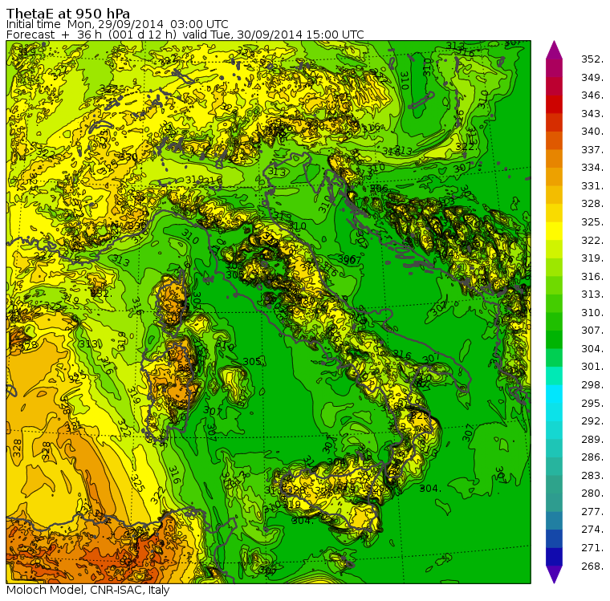The height and width of the screenshot is (601, 610).
Task: Click the legend value "268."
Action: [x=592, y=566]
